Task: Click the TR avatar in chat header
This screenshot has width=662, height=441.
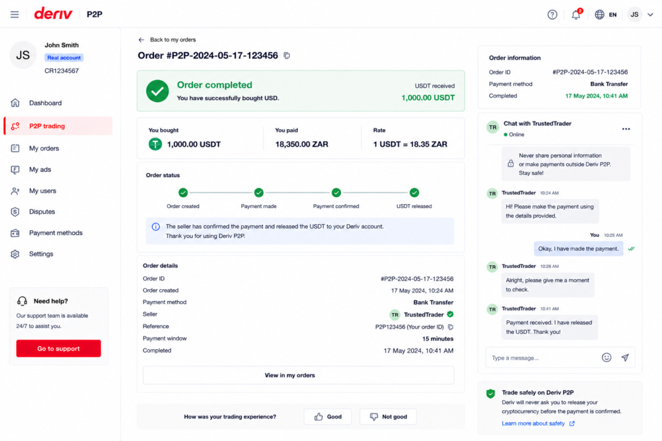Action: [x=493, y=127]
